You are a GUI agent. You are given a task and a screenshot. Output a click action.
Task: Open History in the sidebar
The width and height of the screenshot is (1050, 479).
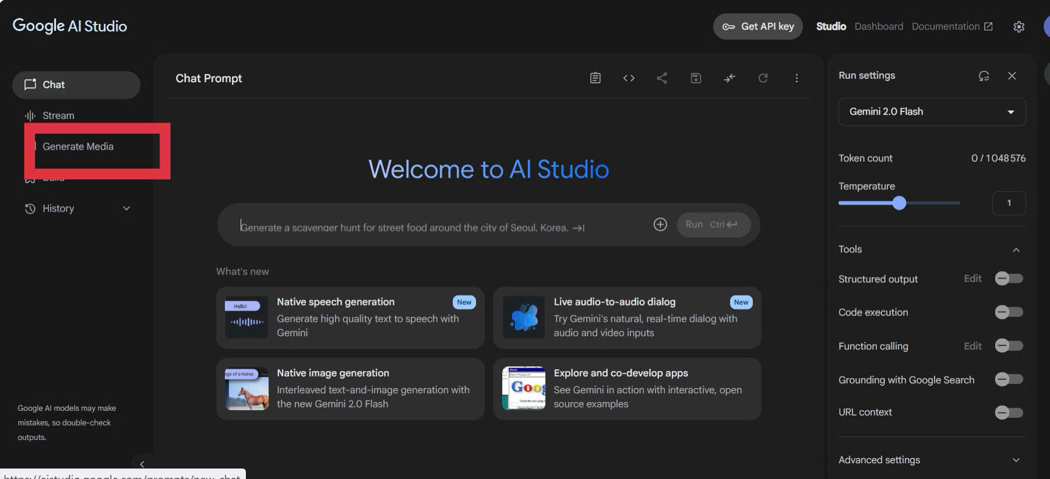pos(58,209)
